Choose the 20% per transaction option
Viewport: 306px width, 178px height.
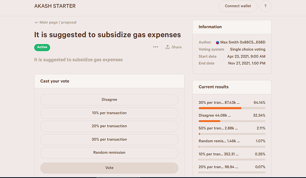[109, 126]
